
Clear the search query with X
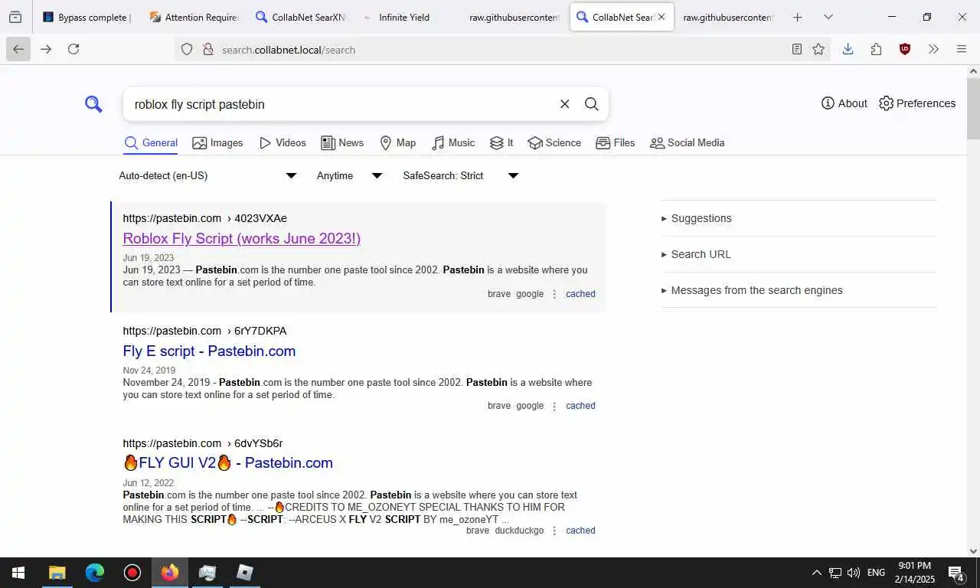[564, 104]
